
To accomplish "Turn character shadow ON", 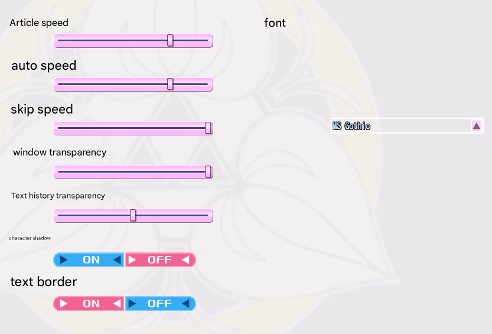I will click(x=91, y=260).
